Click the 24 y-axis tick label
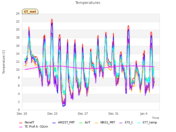 (x=18, y=14)
